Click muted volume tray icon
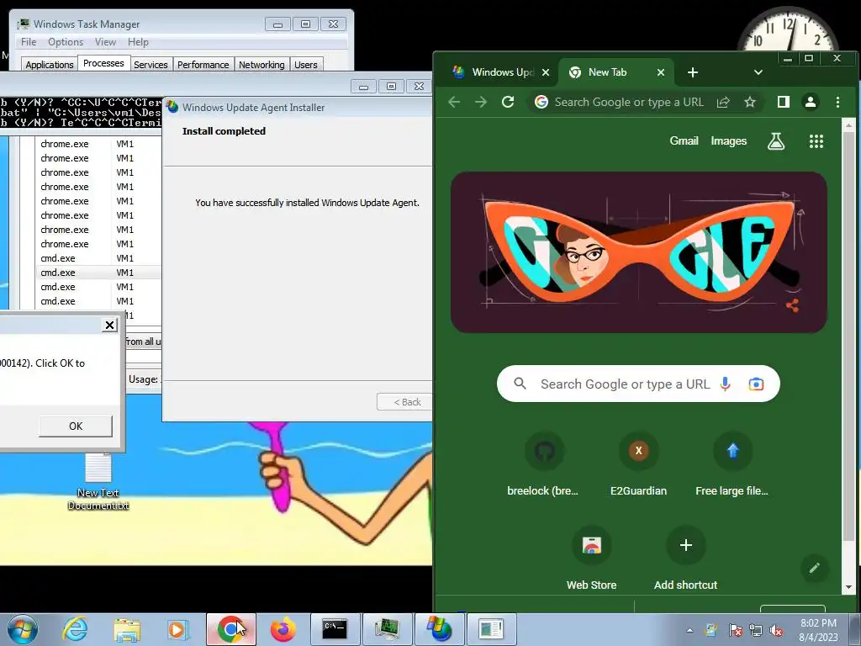This screenshot has width=861, height=646. click(776, 631)
